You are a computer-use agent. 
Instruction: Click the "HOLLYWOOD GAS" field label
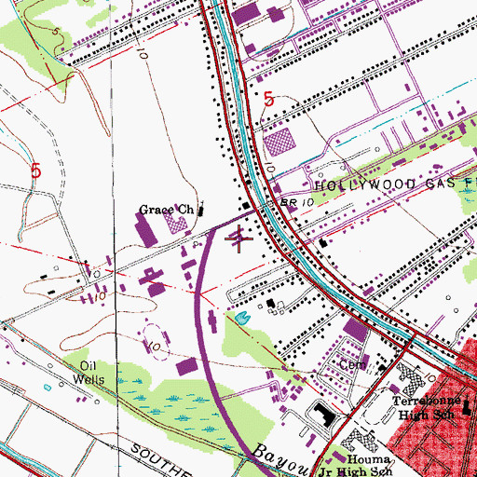[x=384, y=185]
